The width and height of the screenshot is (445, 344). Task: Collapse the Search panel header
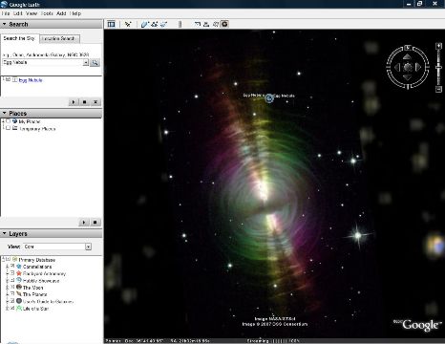coord(51,24)
